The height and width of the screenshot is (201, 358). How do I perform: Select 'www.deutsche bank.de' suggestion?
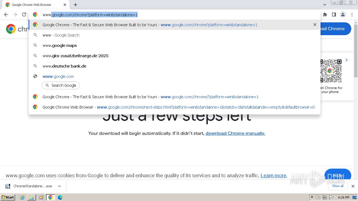175,66
